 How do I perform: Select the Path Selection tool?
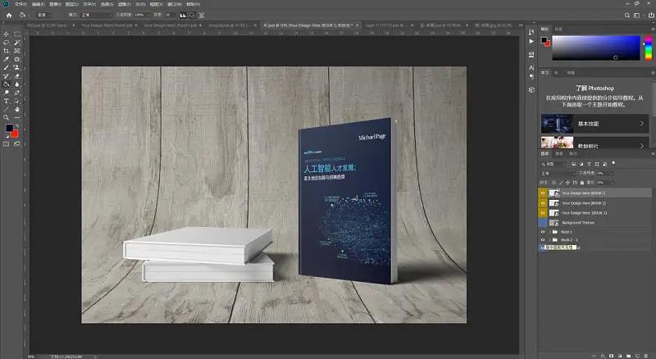click(17, 101)
